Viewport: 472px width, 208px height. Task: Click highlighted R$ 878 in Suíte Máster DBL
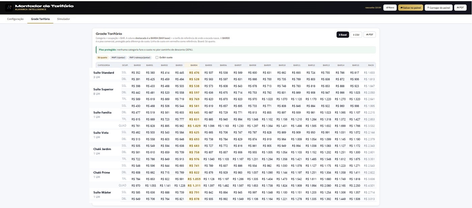click(x=194, y=199)
